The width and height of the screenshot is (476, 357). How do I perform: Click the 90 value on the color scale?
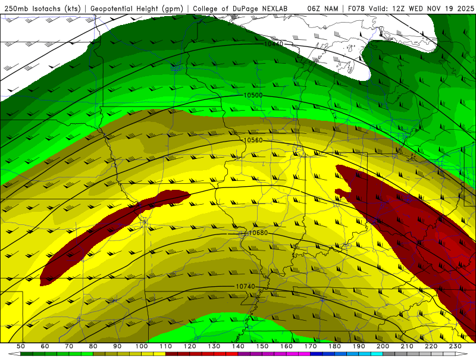(117, 346)
